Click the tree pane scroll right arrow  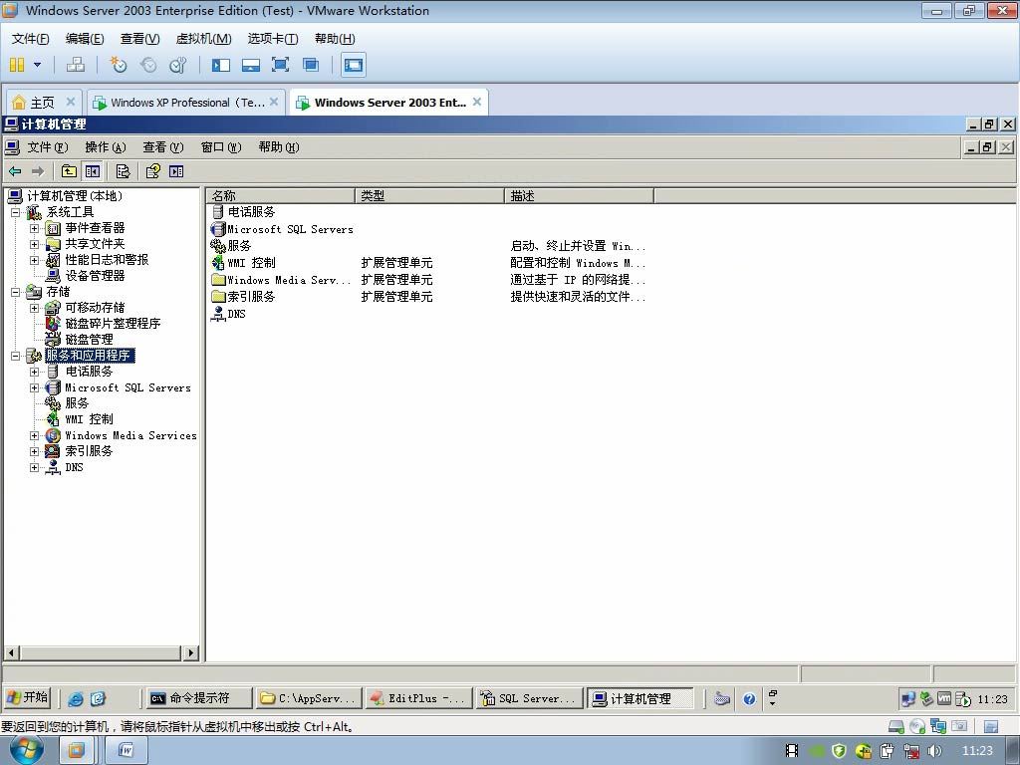[x=190, y=652]
